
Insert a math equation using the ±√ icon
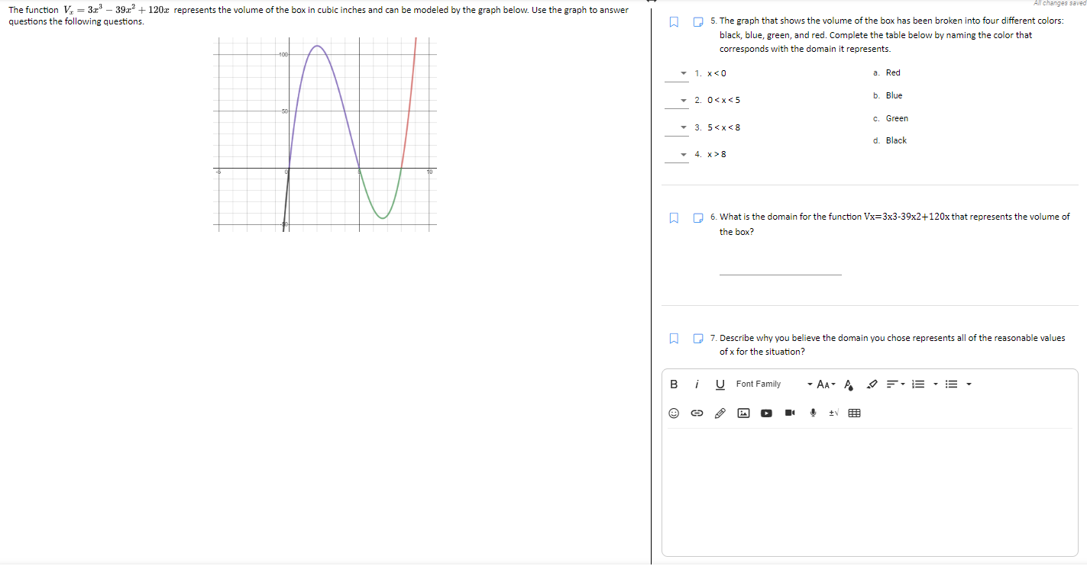pos(833,413)
